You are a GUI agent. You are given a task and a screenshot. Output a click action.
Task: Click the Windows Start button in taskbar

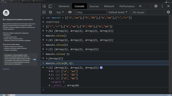pos(1,95)
